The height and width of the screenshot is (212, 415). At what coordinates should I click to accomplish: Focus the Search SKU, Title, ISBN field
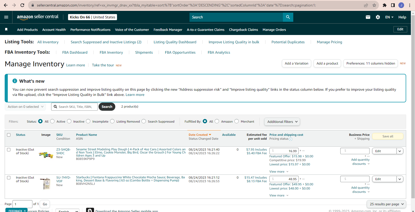point(74,107)
